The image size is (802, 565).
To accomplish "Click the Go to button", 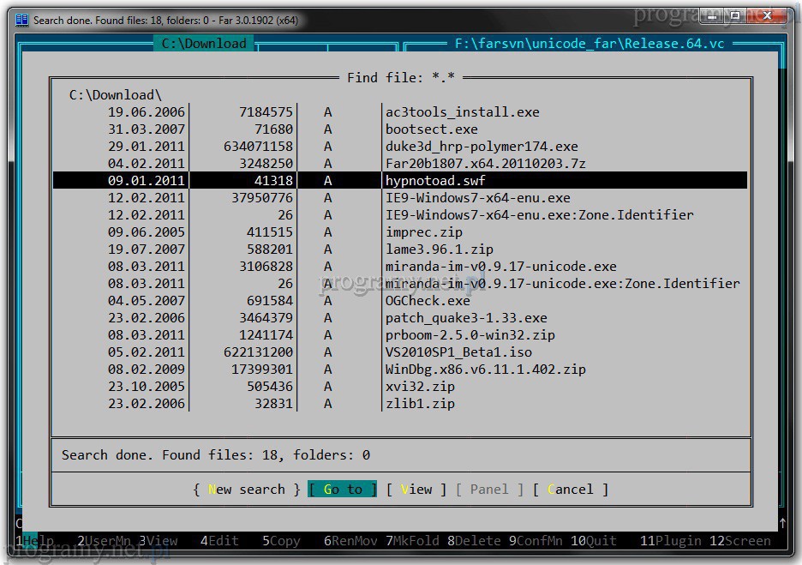I will pyautogui.click(x=342, y=490).
